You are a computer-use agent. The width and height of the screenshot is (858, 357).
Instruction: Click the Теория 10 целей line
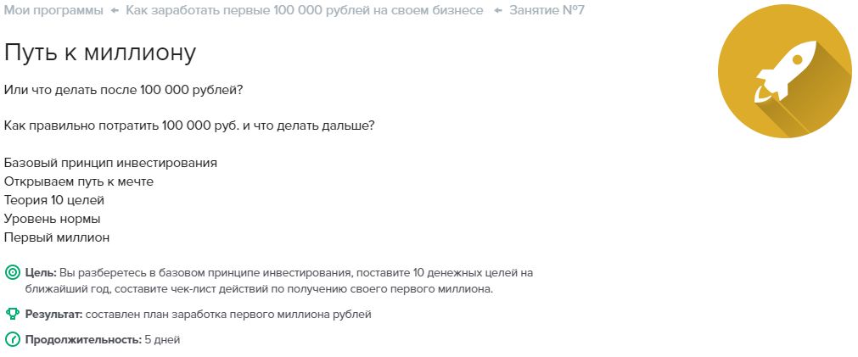pyautogui.click(x=54, y=200)
